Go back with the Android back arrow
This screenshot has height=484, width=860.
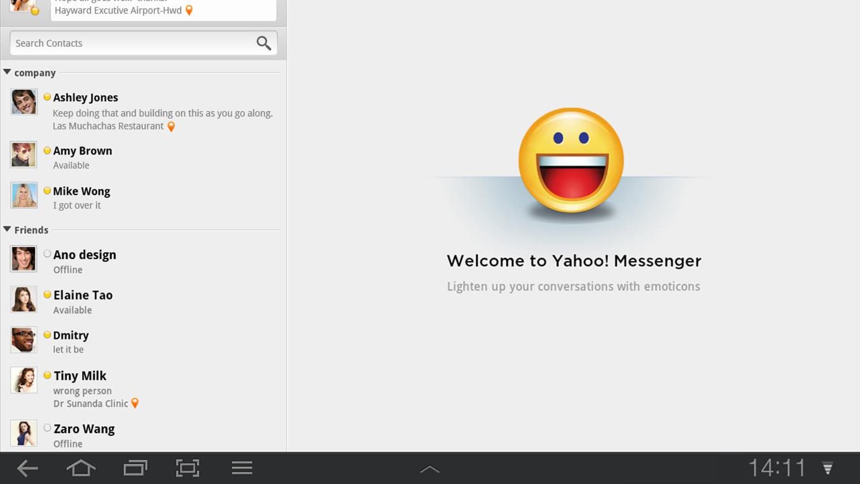click(x=27, y=468)
